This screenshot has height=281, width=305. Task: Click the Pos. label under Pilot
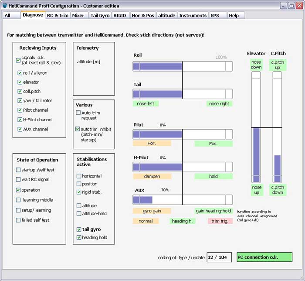point(213,144)
